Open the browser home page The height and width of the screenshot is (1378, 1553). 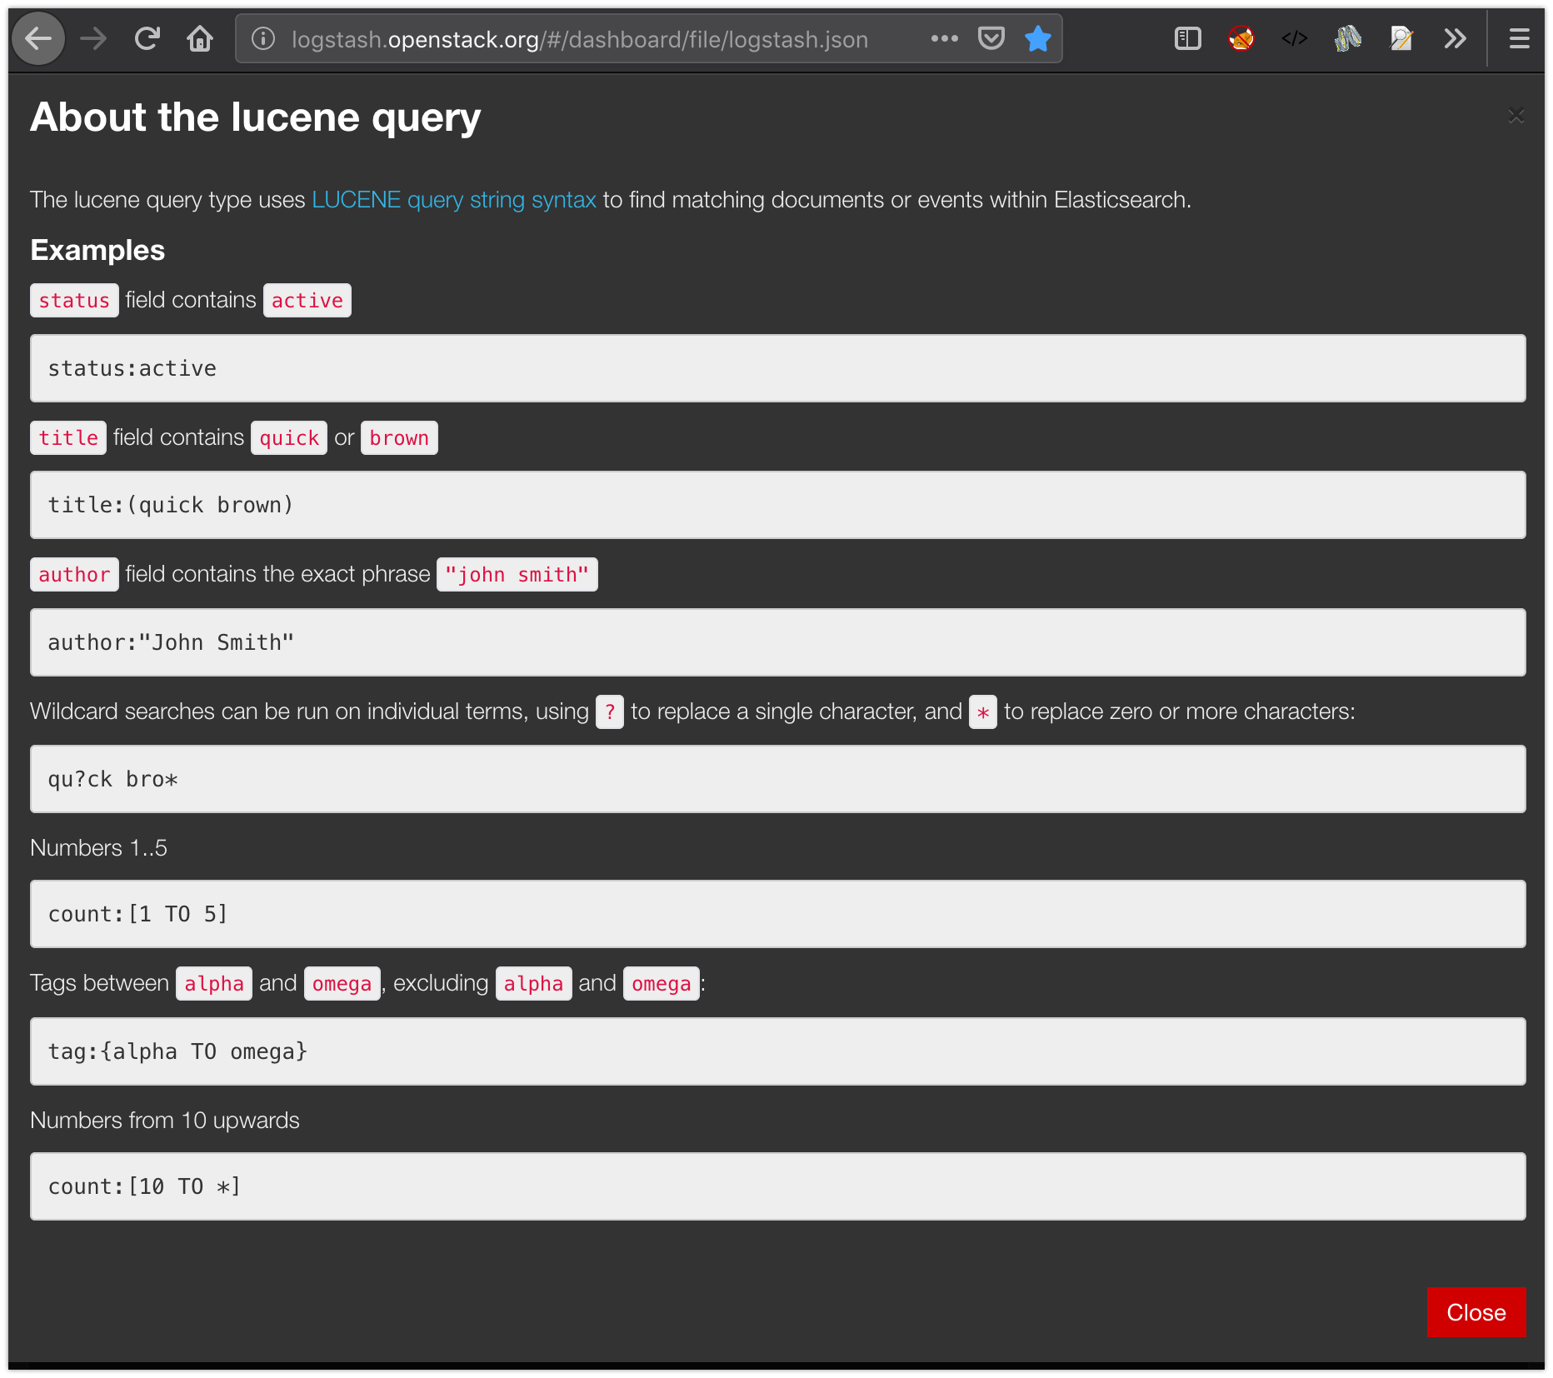pyautogui.click(x=200, y=38)
